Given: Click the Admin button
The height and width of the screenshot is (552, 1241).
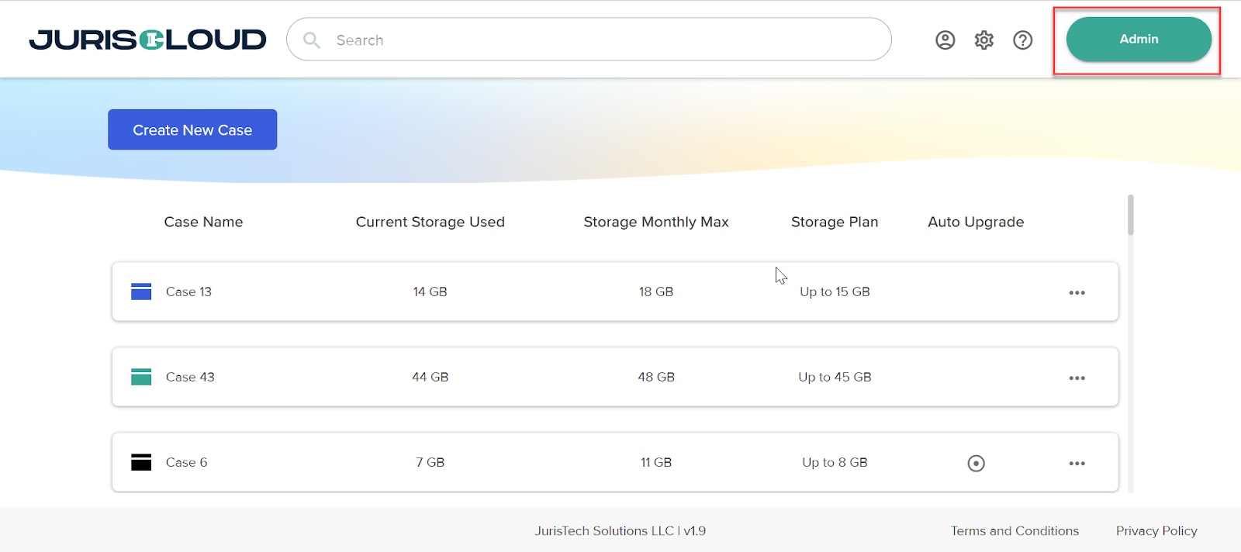Looking at the screenshot, I should pos(1138,40).
